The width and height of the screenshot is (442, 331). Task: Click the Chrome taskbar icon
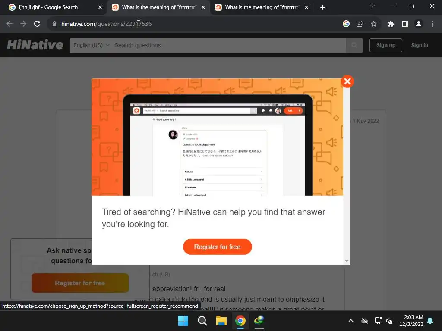tap(240, 321)
